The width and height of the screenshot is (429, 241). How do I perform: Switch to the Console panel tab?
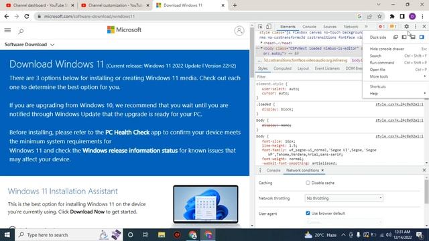tap(309, 27)
